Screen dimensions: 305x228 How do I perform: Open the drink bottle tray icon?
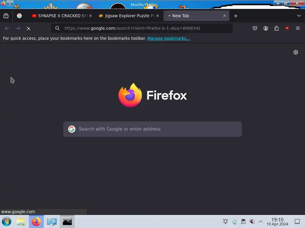(234, 221)
